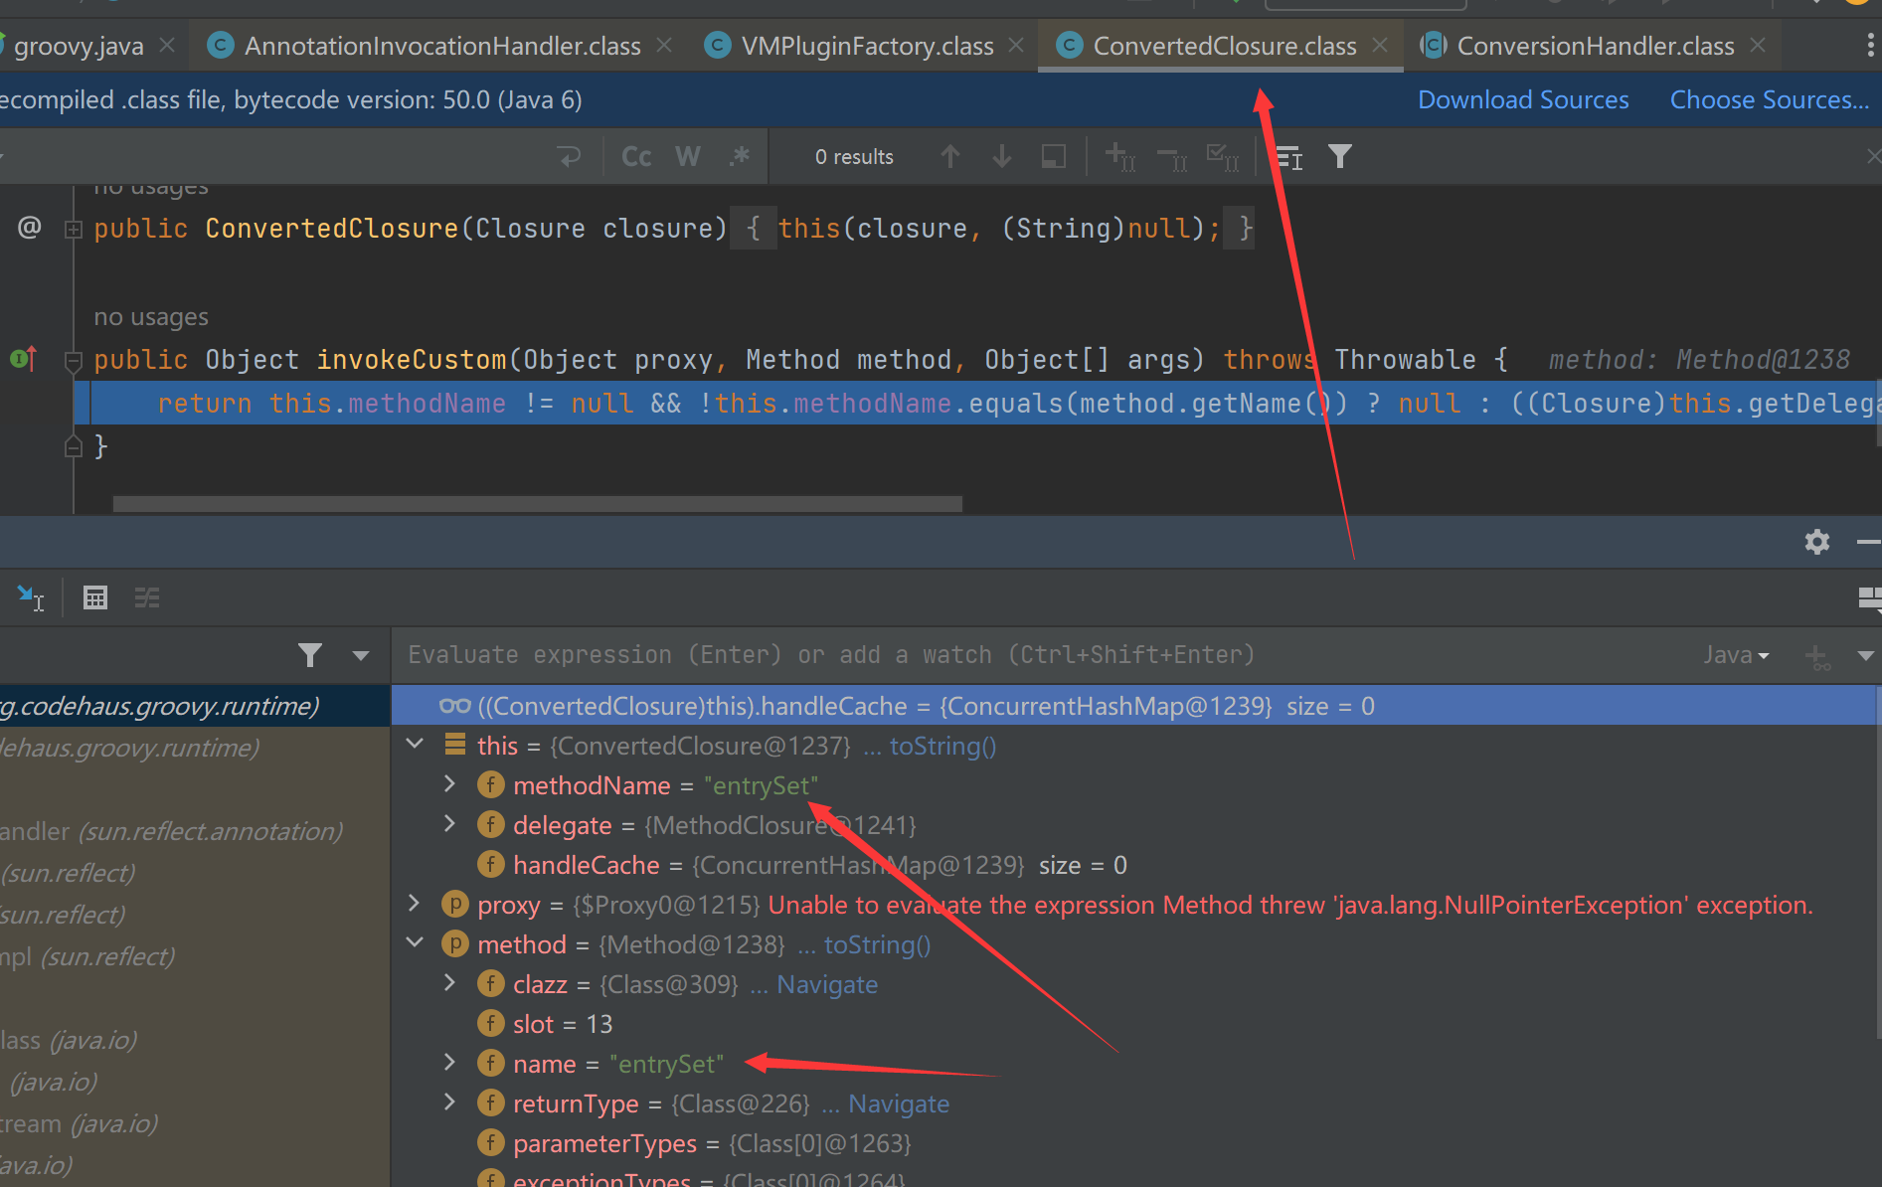Click the search filter funnel icon
This screenshot has width=1882, height=1187.
tap(1339, 157)
